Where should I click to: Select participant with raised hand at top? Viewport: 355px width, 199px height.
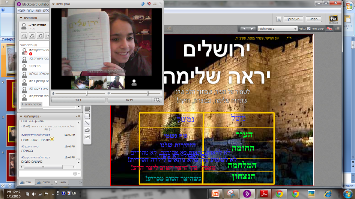35,51
